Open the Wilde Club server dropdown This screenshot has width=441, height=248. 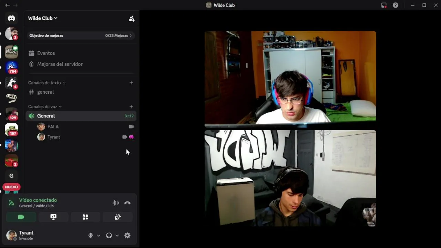point(43,18)
